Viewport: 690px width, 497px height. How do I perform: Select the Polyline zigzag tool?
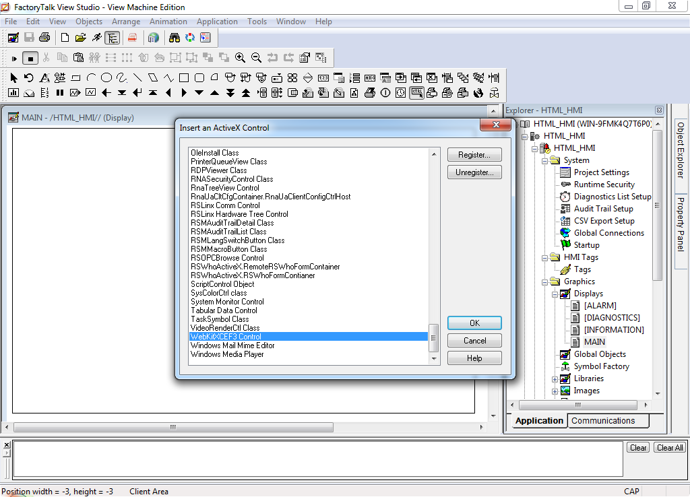coord(168,78)
